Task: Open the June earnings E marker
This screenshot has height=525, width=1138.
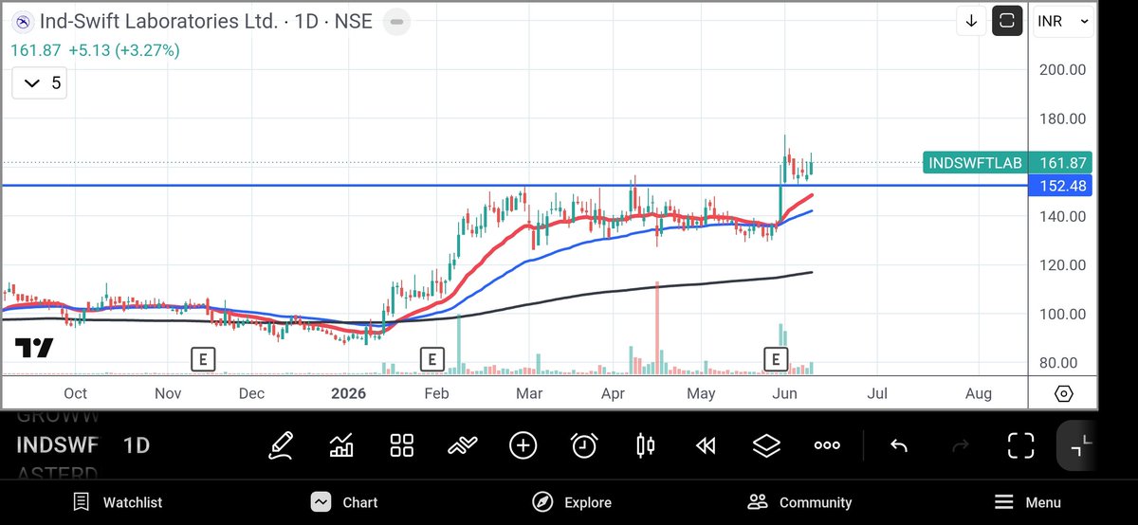Action: click(x=776, y=359)
